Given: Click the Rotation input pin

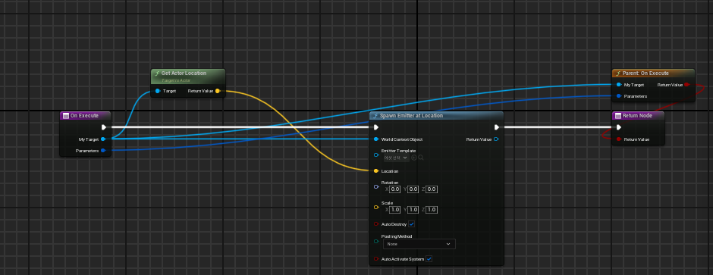Looking at the screenshot, I should pyautogui.click(x=376, y=186).
